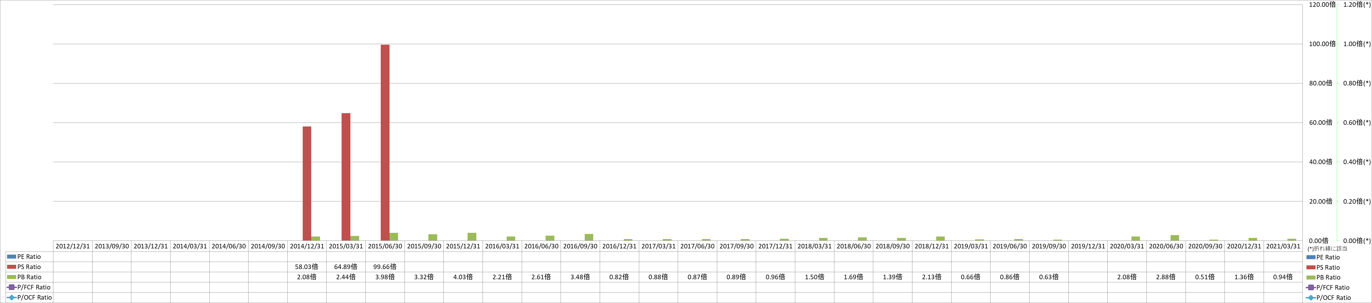
Task: Click the 2019/12/31 date column header
Action: pyautogui.click(x=1088, y=246)
